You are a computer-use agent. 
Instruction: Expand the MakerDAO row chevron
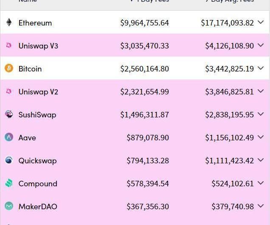tap(261, 206)
